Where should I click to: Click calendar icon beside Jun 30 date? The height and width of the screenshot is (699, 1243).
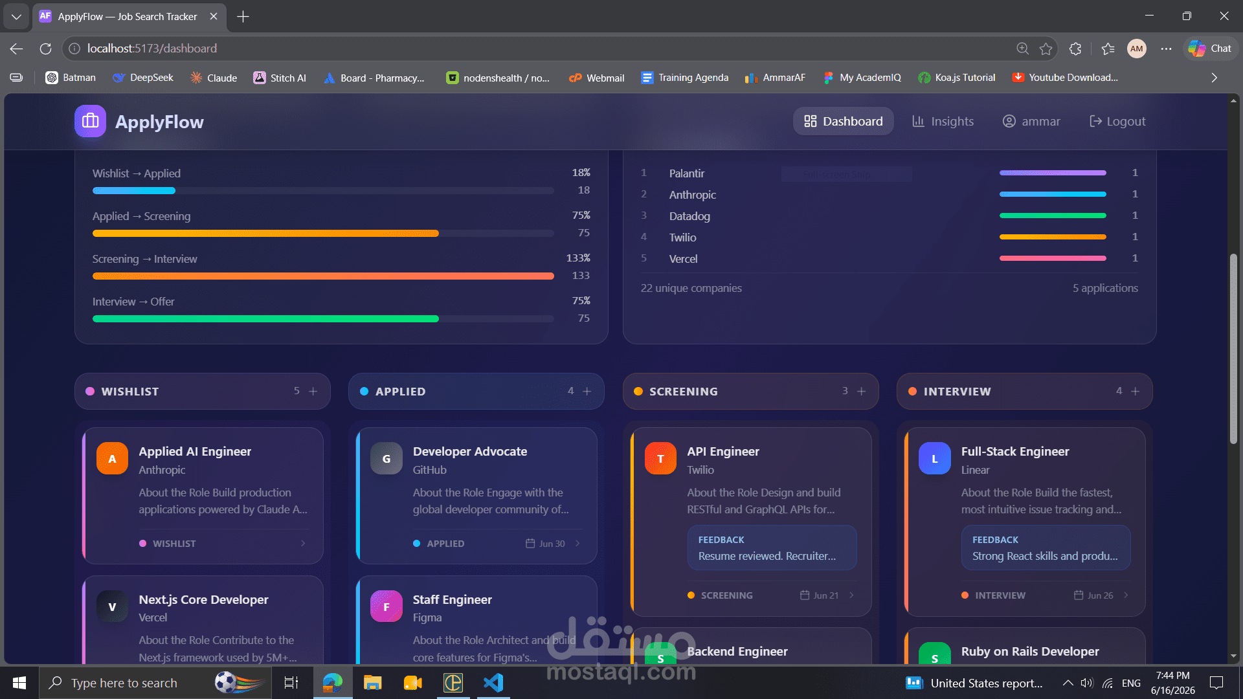(x=530, y=544)
